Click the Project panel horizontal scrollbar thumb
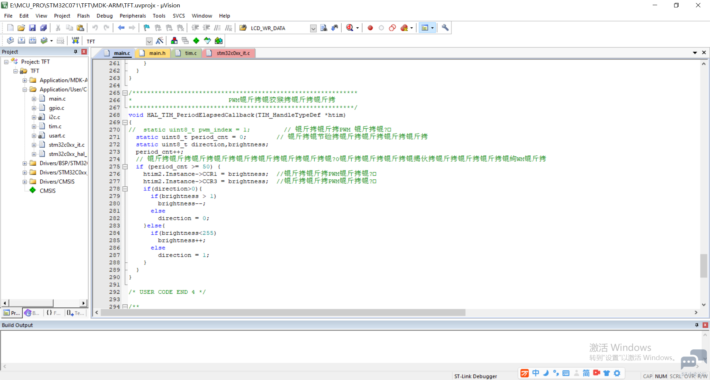This screenshot has height=380, width=710. (31, 303)
